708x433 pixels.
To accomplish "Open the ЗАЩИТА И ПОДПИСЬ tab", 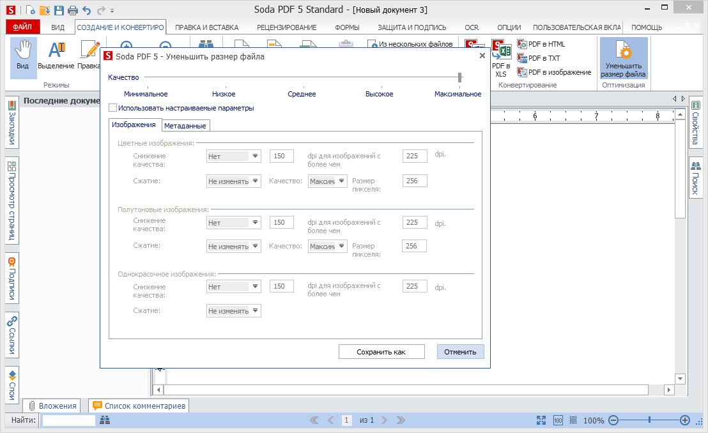I will (x=412, y=27).
